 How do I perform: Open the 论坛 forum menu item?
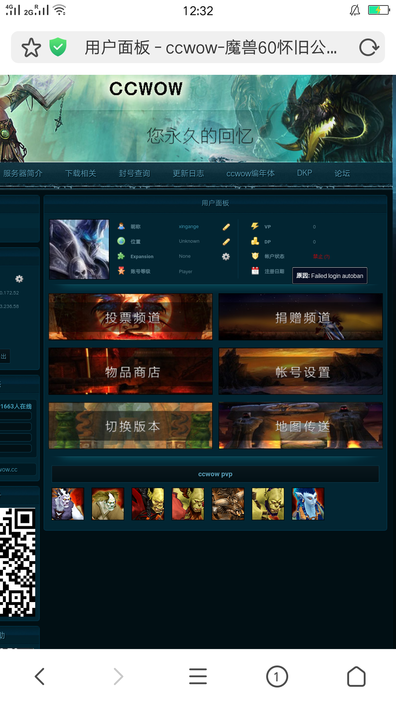click(342, 173)
